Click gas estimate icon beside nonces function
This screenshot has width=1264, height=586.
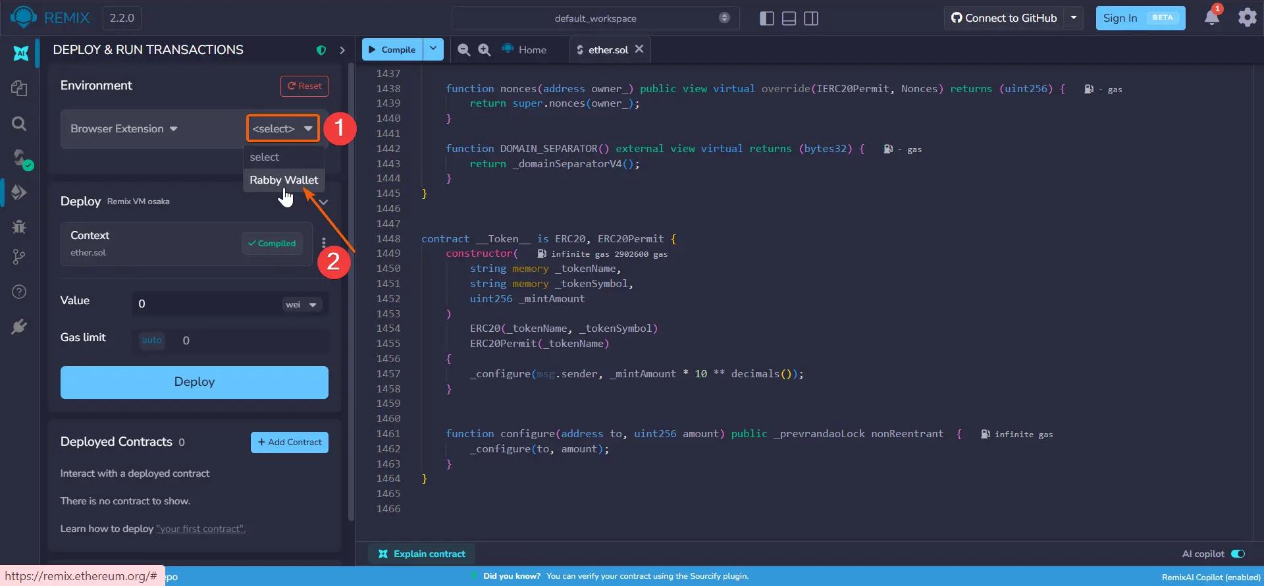[1089, 89]
